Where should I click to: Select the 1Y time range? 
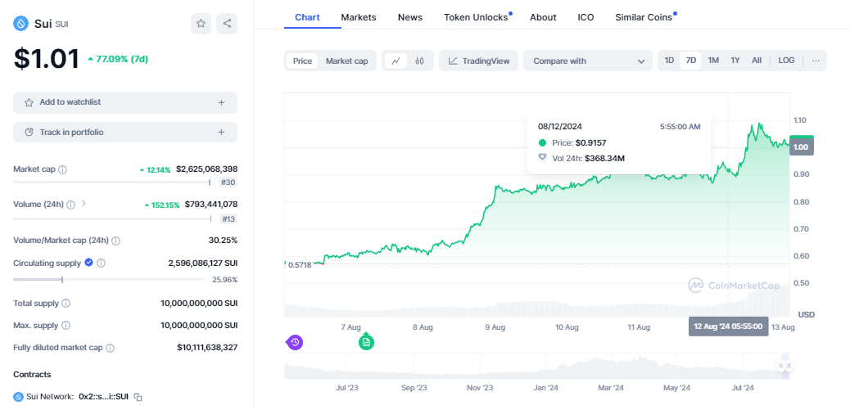click(x=735, y=60)
